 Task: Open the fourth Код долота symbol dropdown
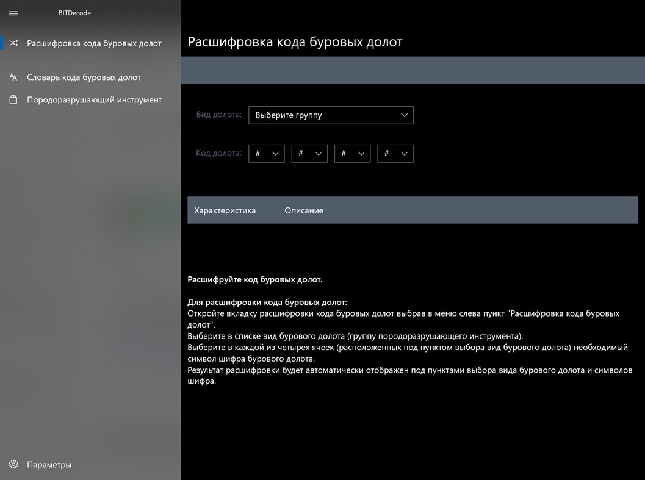click(395, 154)
